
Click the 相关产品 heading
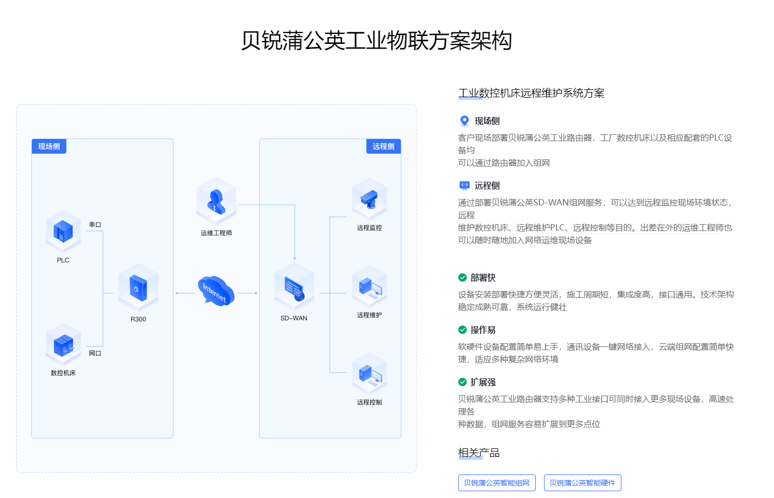(479, 453)
